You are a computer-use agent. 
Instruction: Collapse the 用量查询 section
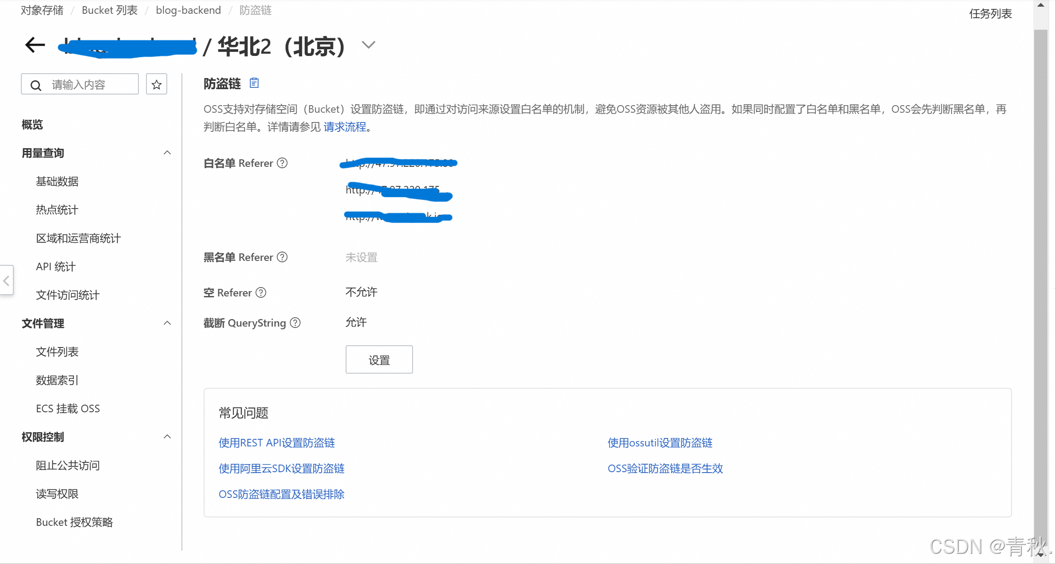[x=167, y=153]
